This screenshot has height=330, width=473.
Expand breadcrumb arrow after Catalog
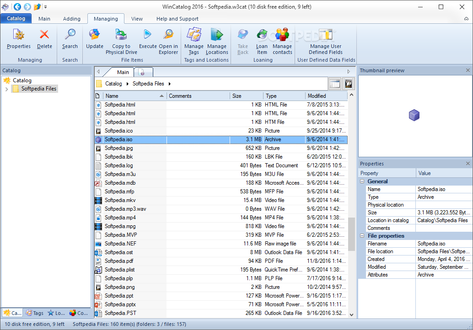pos(128,84)
